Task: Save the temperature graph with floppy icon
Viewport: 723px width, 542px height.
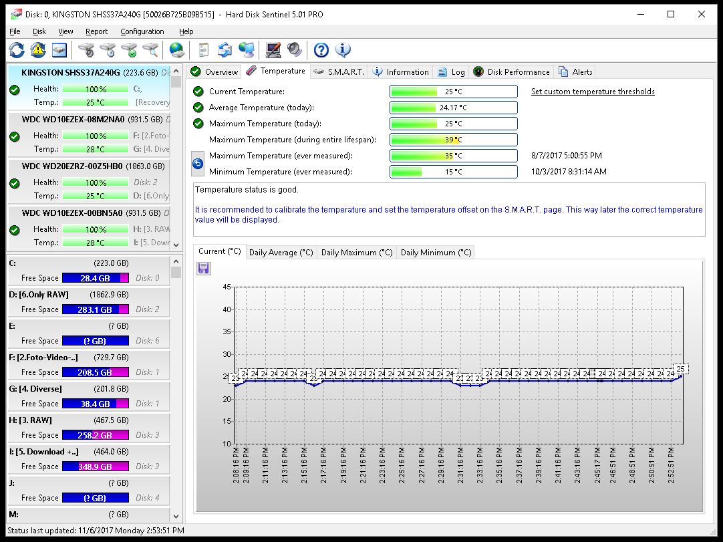Action: 203,269
